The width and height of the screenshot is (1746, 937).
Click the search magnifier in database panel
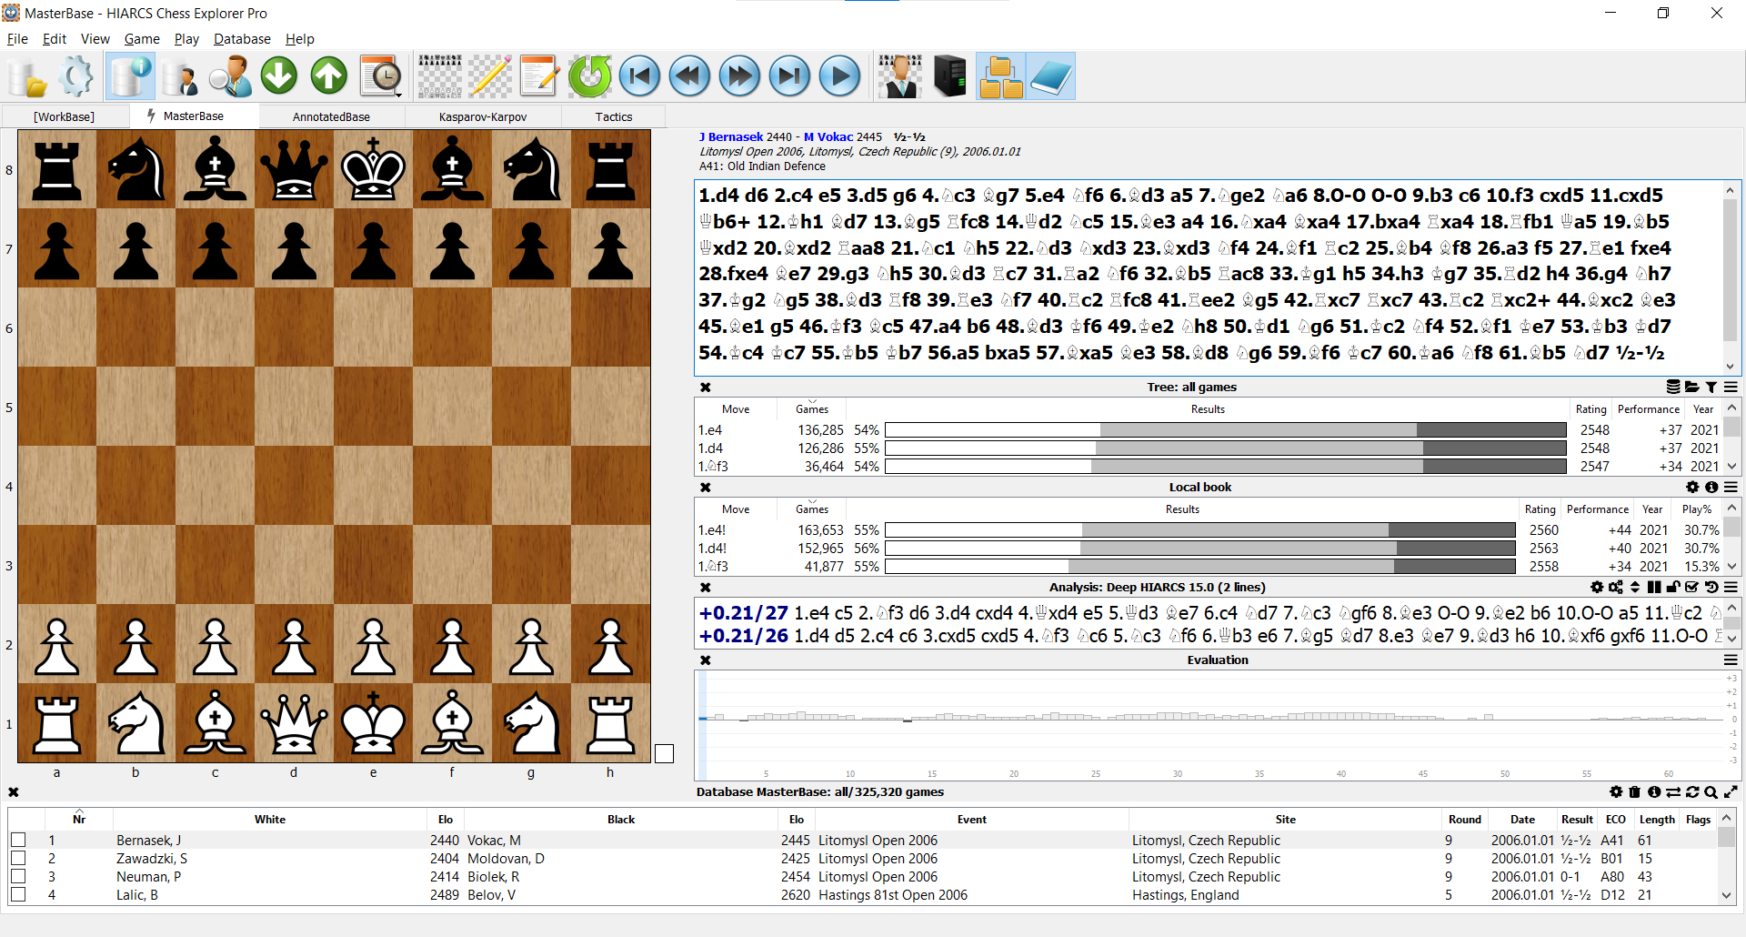[x=1711, y=792]
